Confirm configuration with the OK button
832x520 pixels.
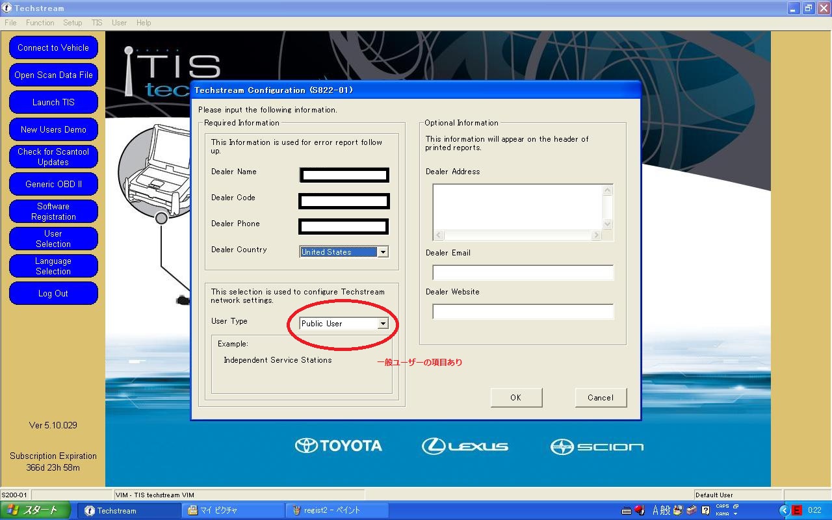click(x=516, y=398)
